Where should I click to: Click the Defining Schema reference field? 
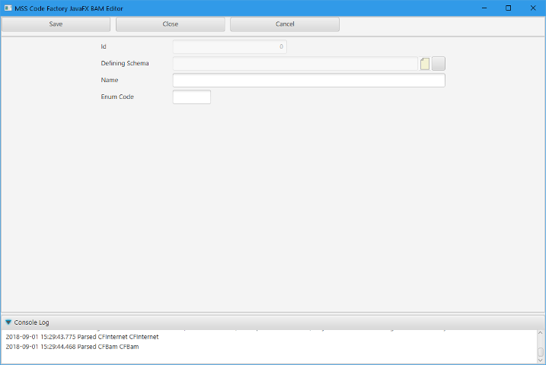(295, 64)
